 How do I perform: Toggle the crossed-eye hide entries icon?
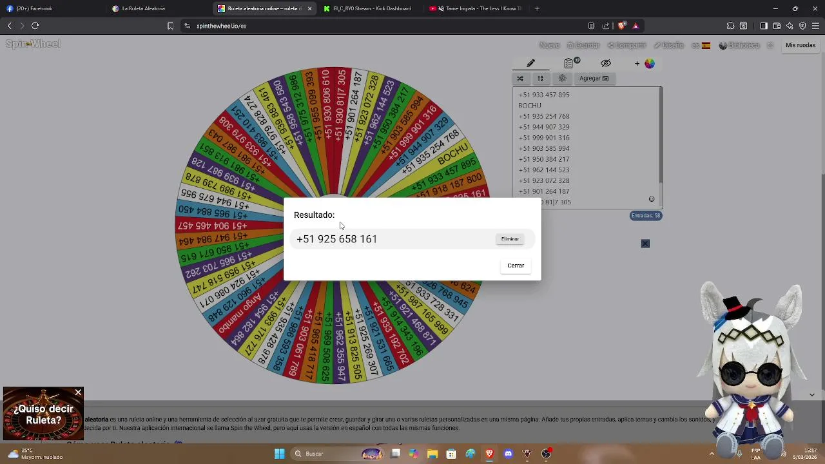click(606, 63)
